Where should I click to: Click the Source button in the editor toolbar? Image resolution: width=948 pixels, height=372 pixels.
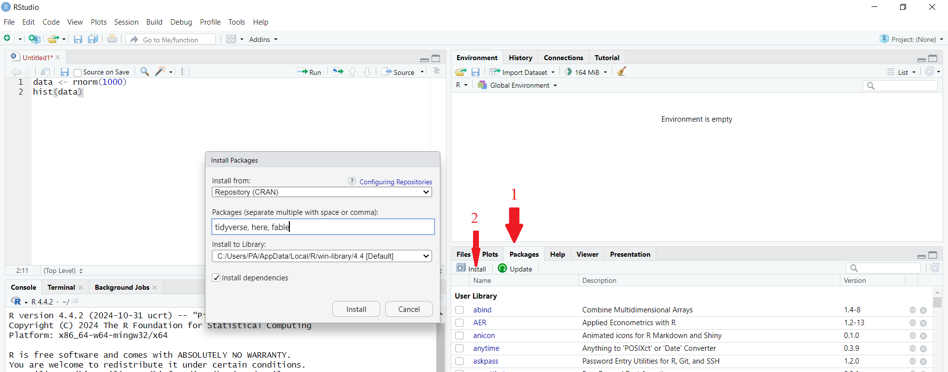click(398, 72)
